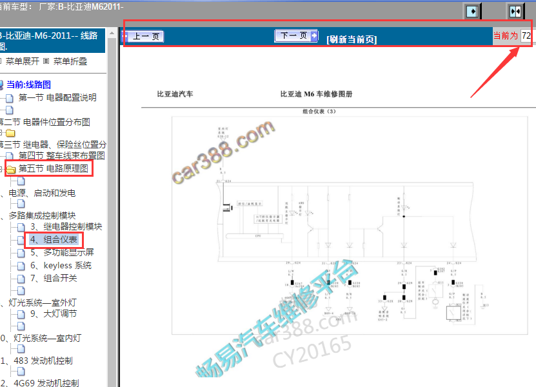Click page icon beside 5、多功能显示屏

pyautogui.click(x=21, y=253)
